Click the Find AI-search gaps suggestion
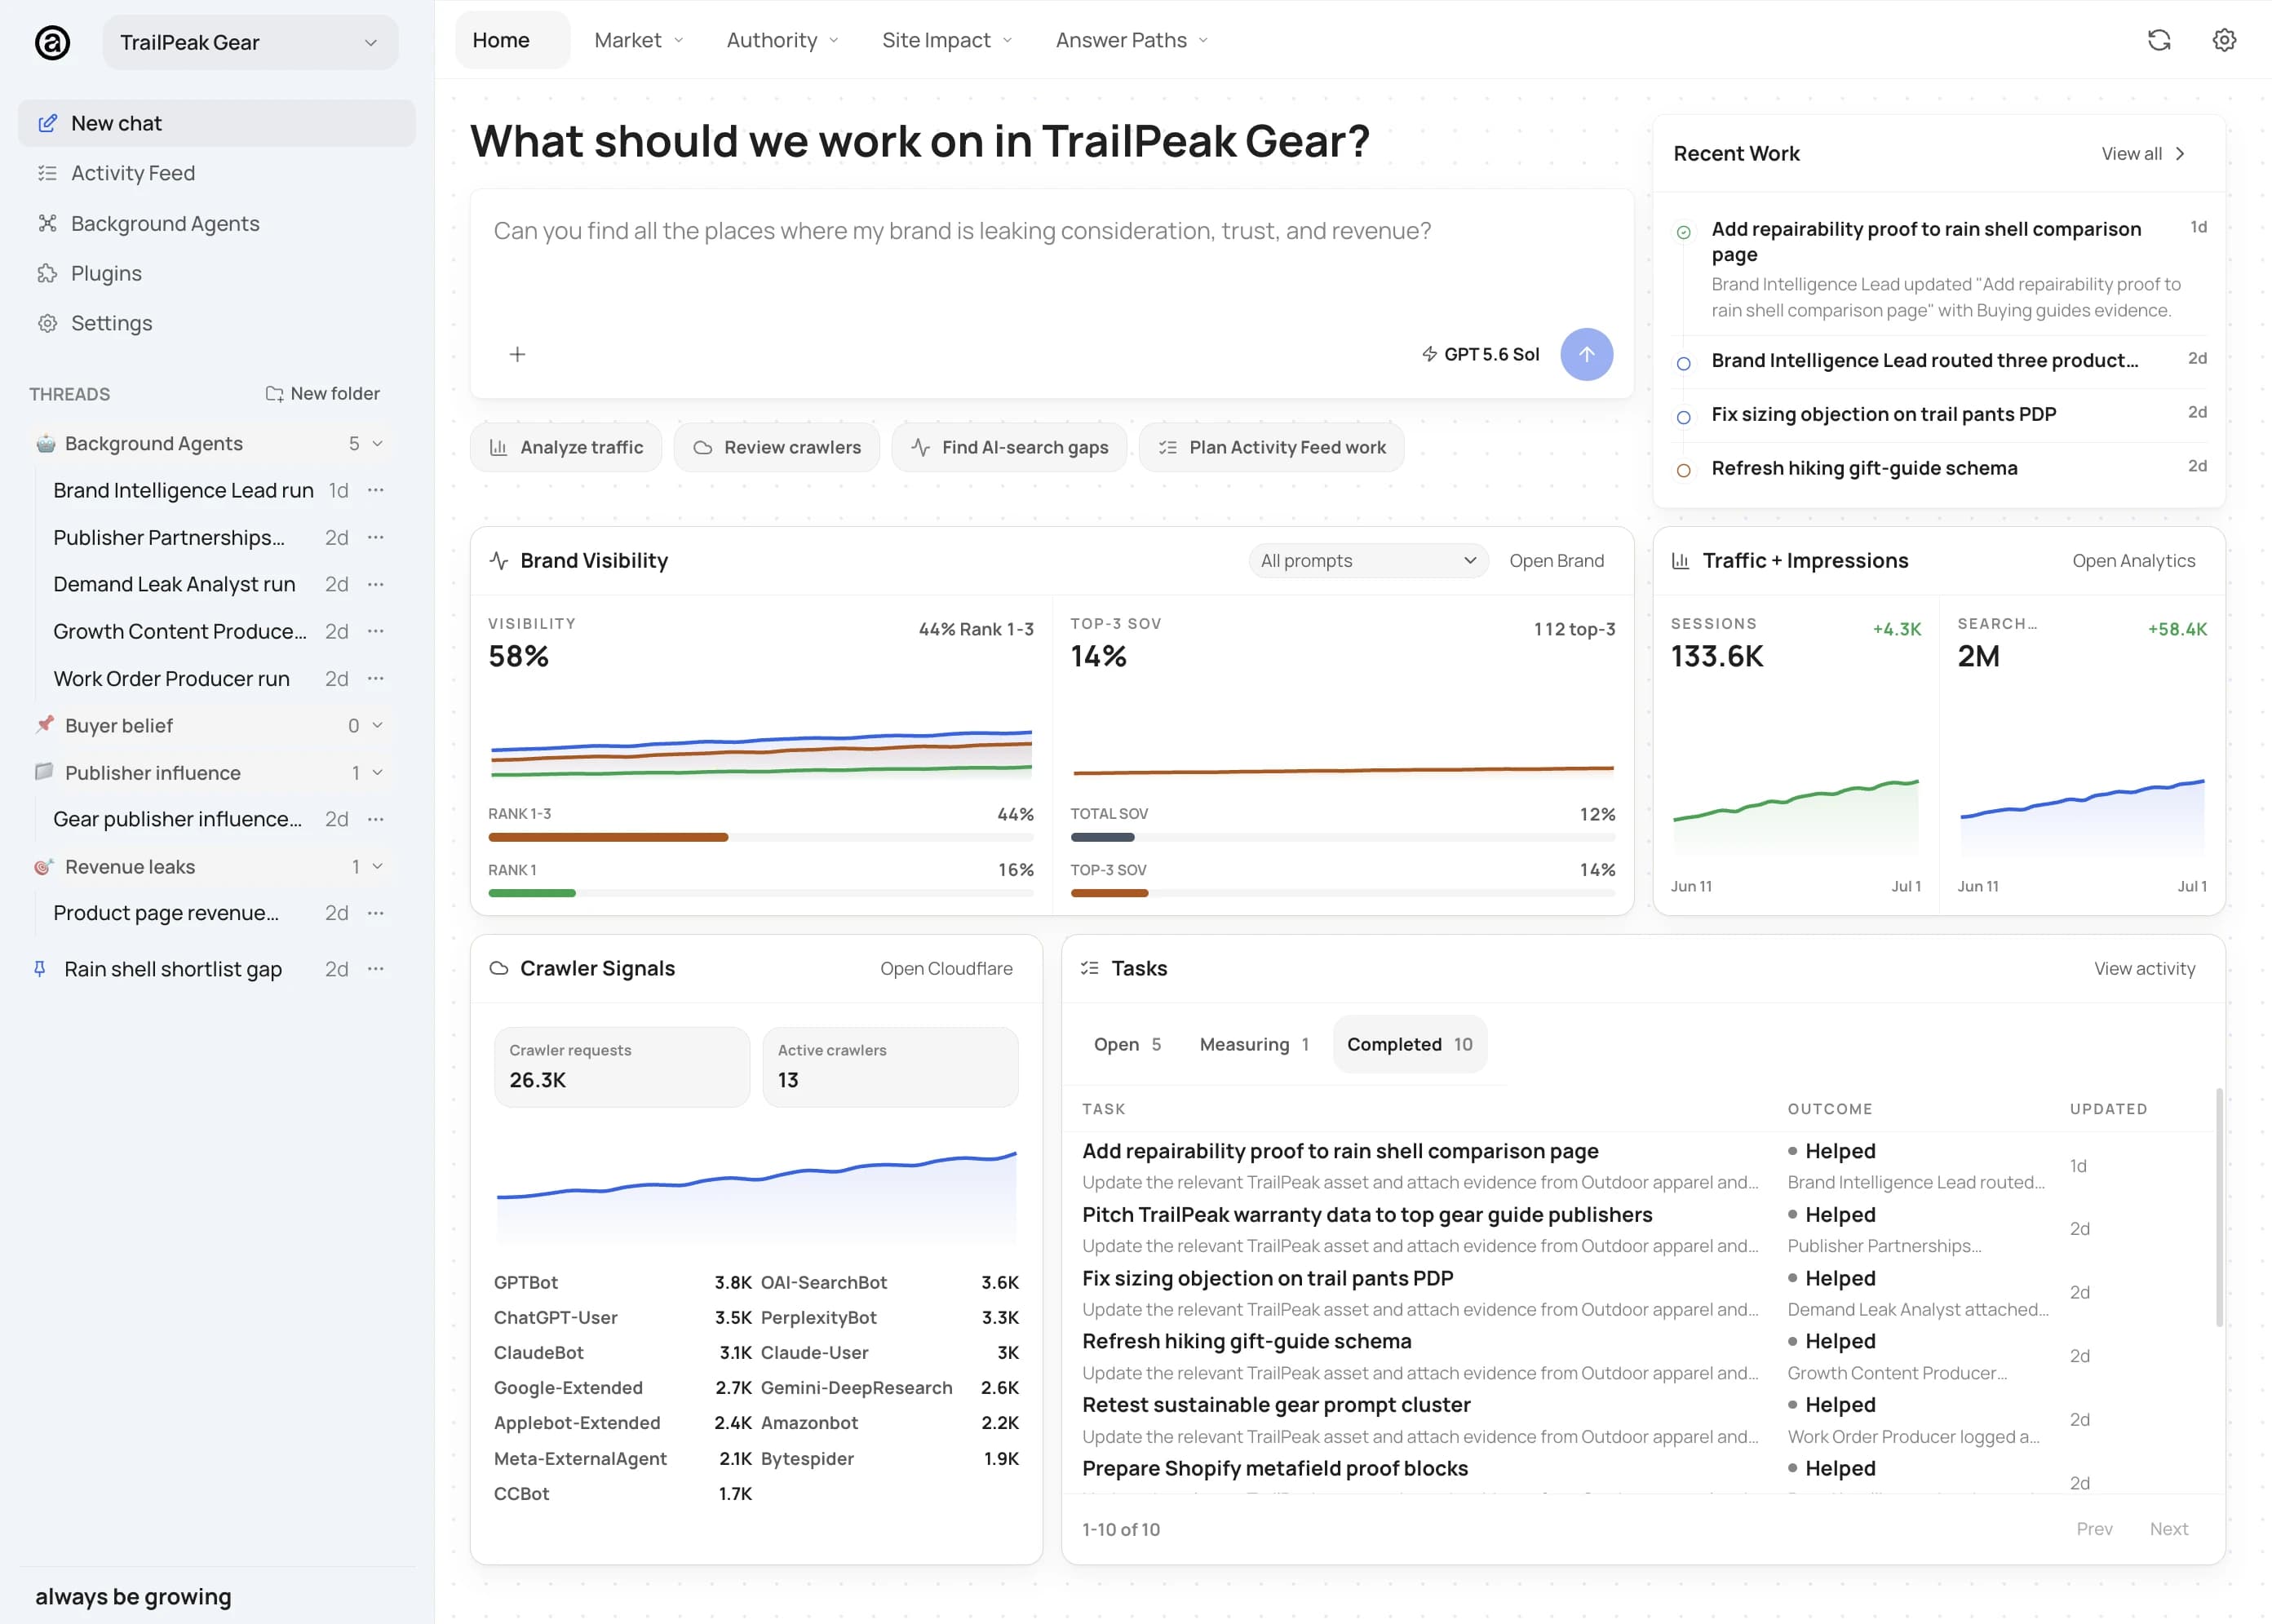Screen dimensions: 2272x1624 click(x=1009, y=447)
